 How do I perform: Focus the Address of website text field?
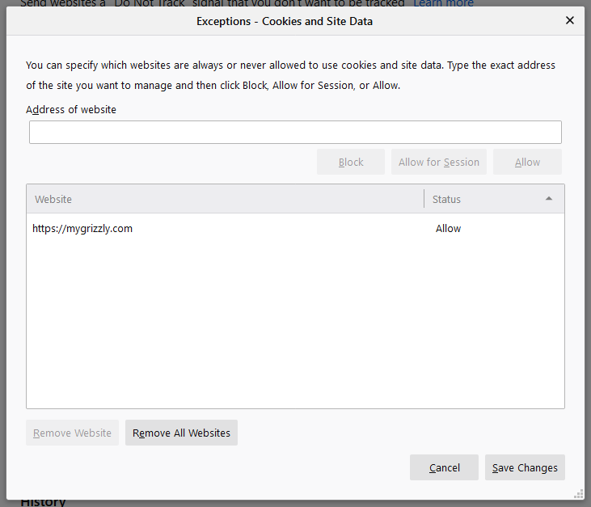click(x=295, y=133)
